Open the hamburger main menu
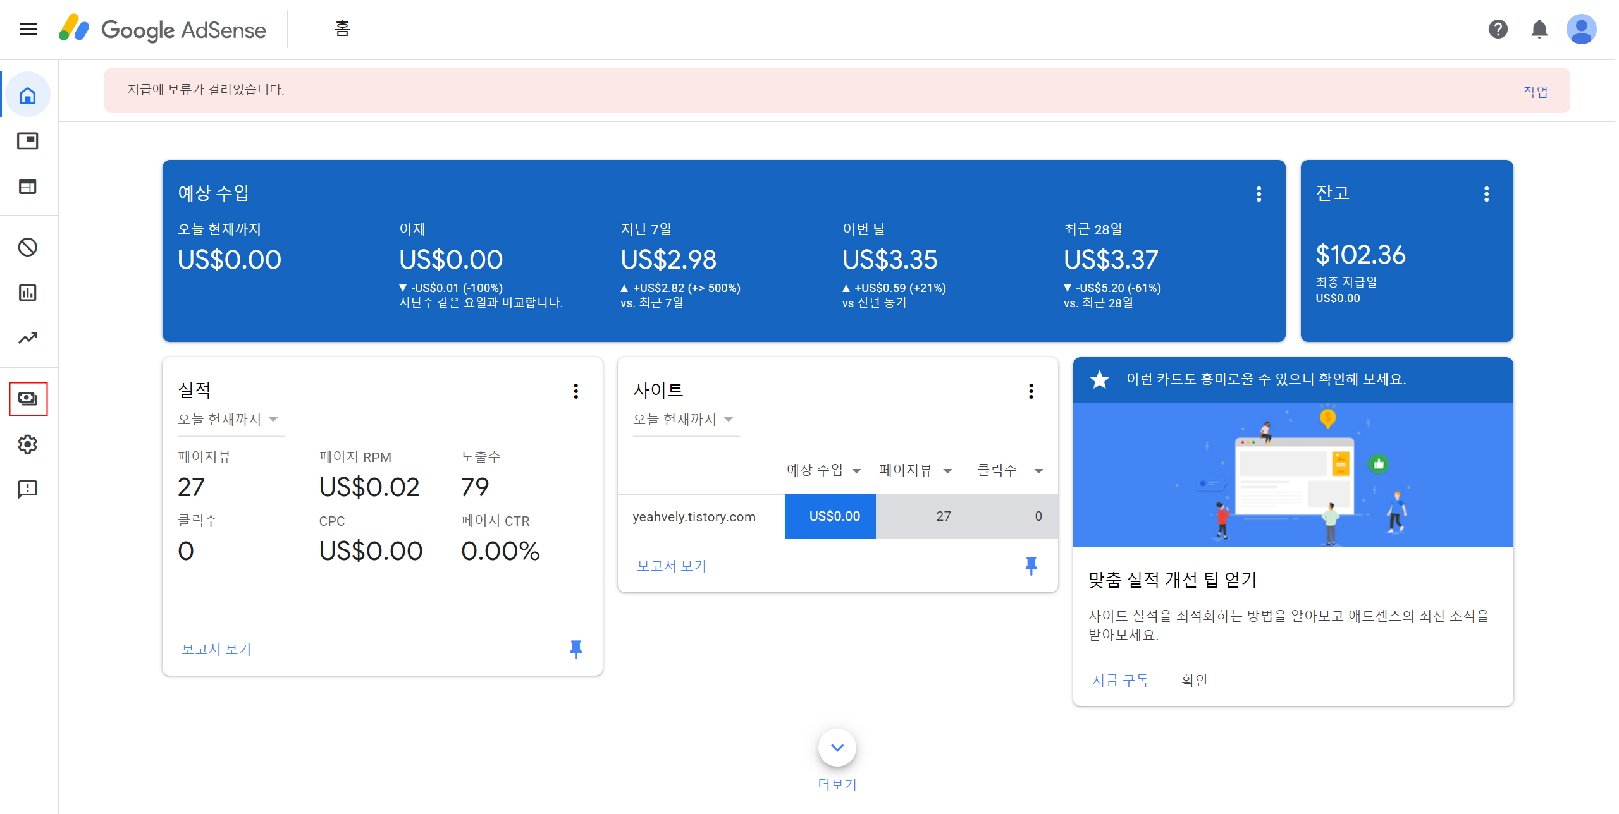1619x814 pixels. click(28, 29)
